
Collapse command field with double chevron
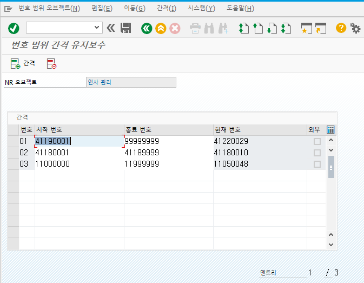point(111,28)
